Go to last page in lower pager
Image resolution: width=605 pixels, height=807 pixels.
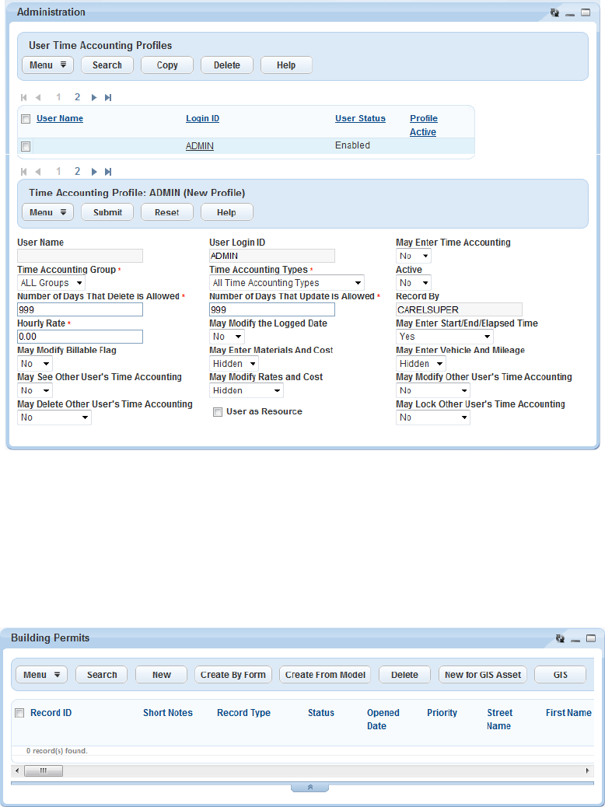108,171
